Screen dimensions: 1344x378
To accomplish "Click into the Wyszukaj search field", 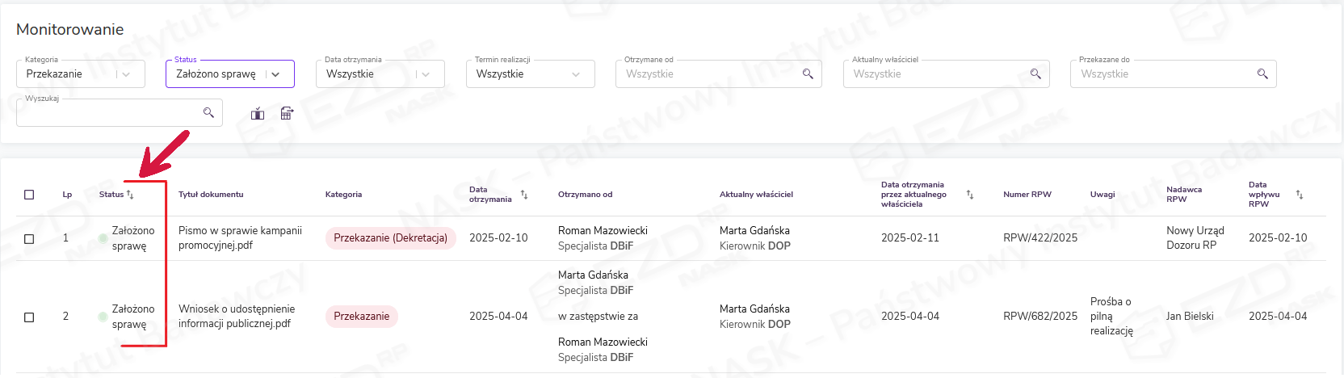I will coord(109,113).
